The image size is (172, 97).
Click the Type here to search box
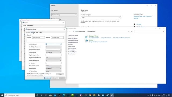tap(20, 95)
